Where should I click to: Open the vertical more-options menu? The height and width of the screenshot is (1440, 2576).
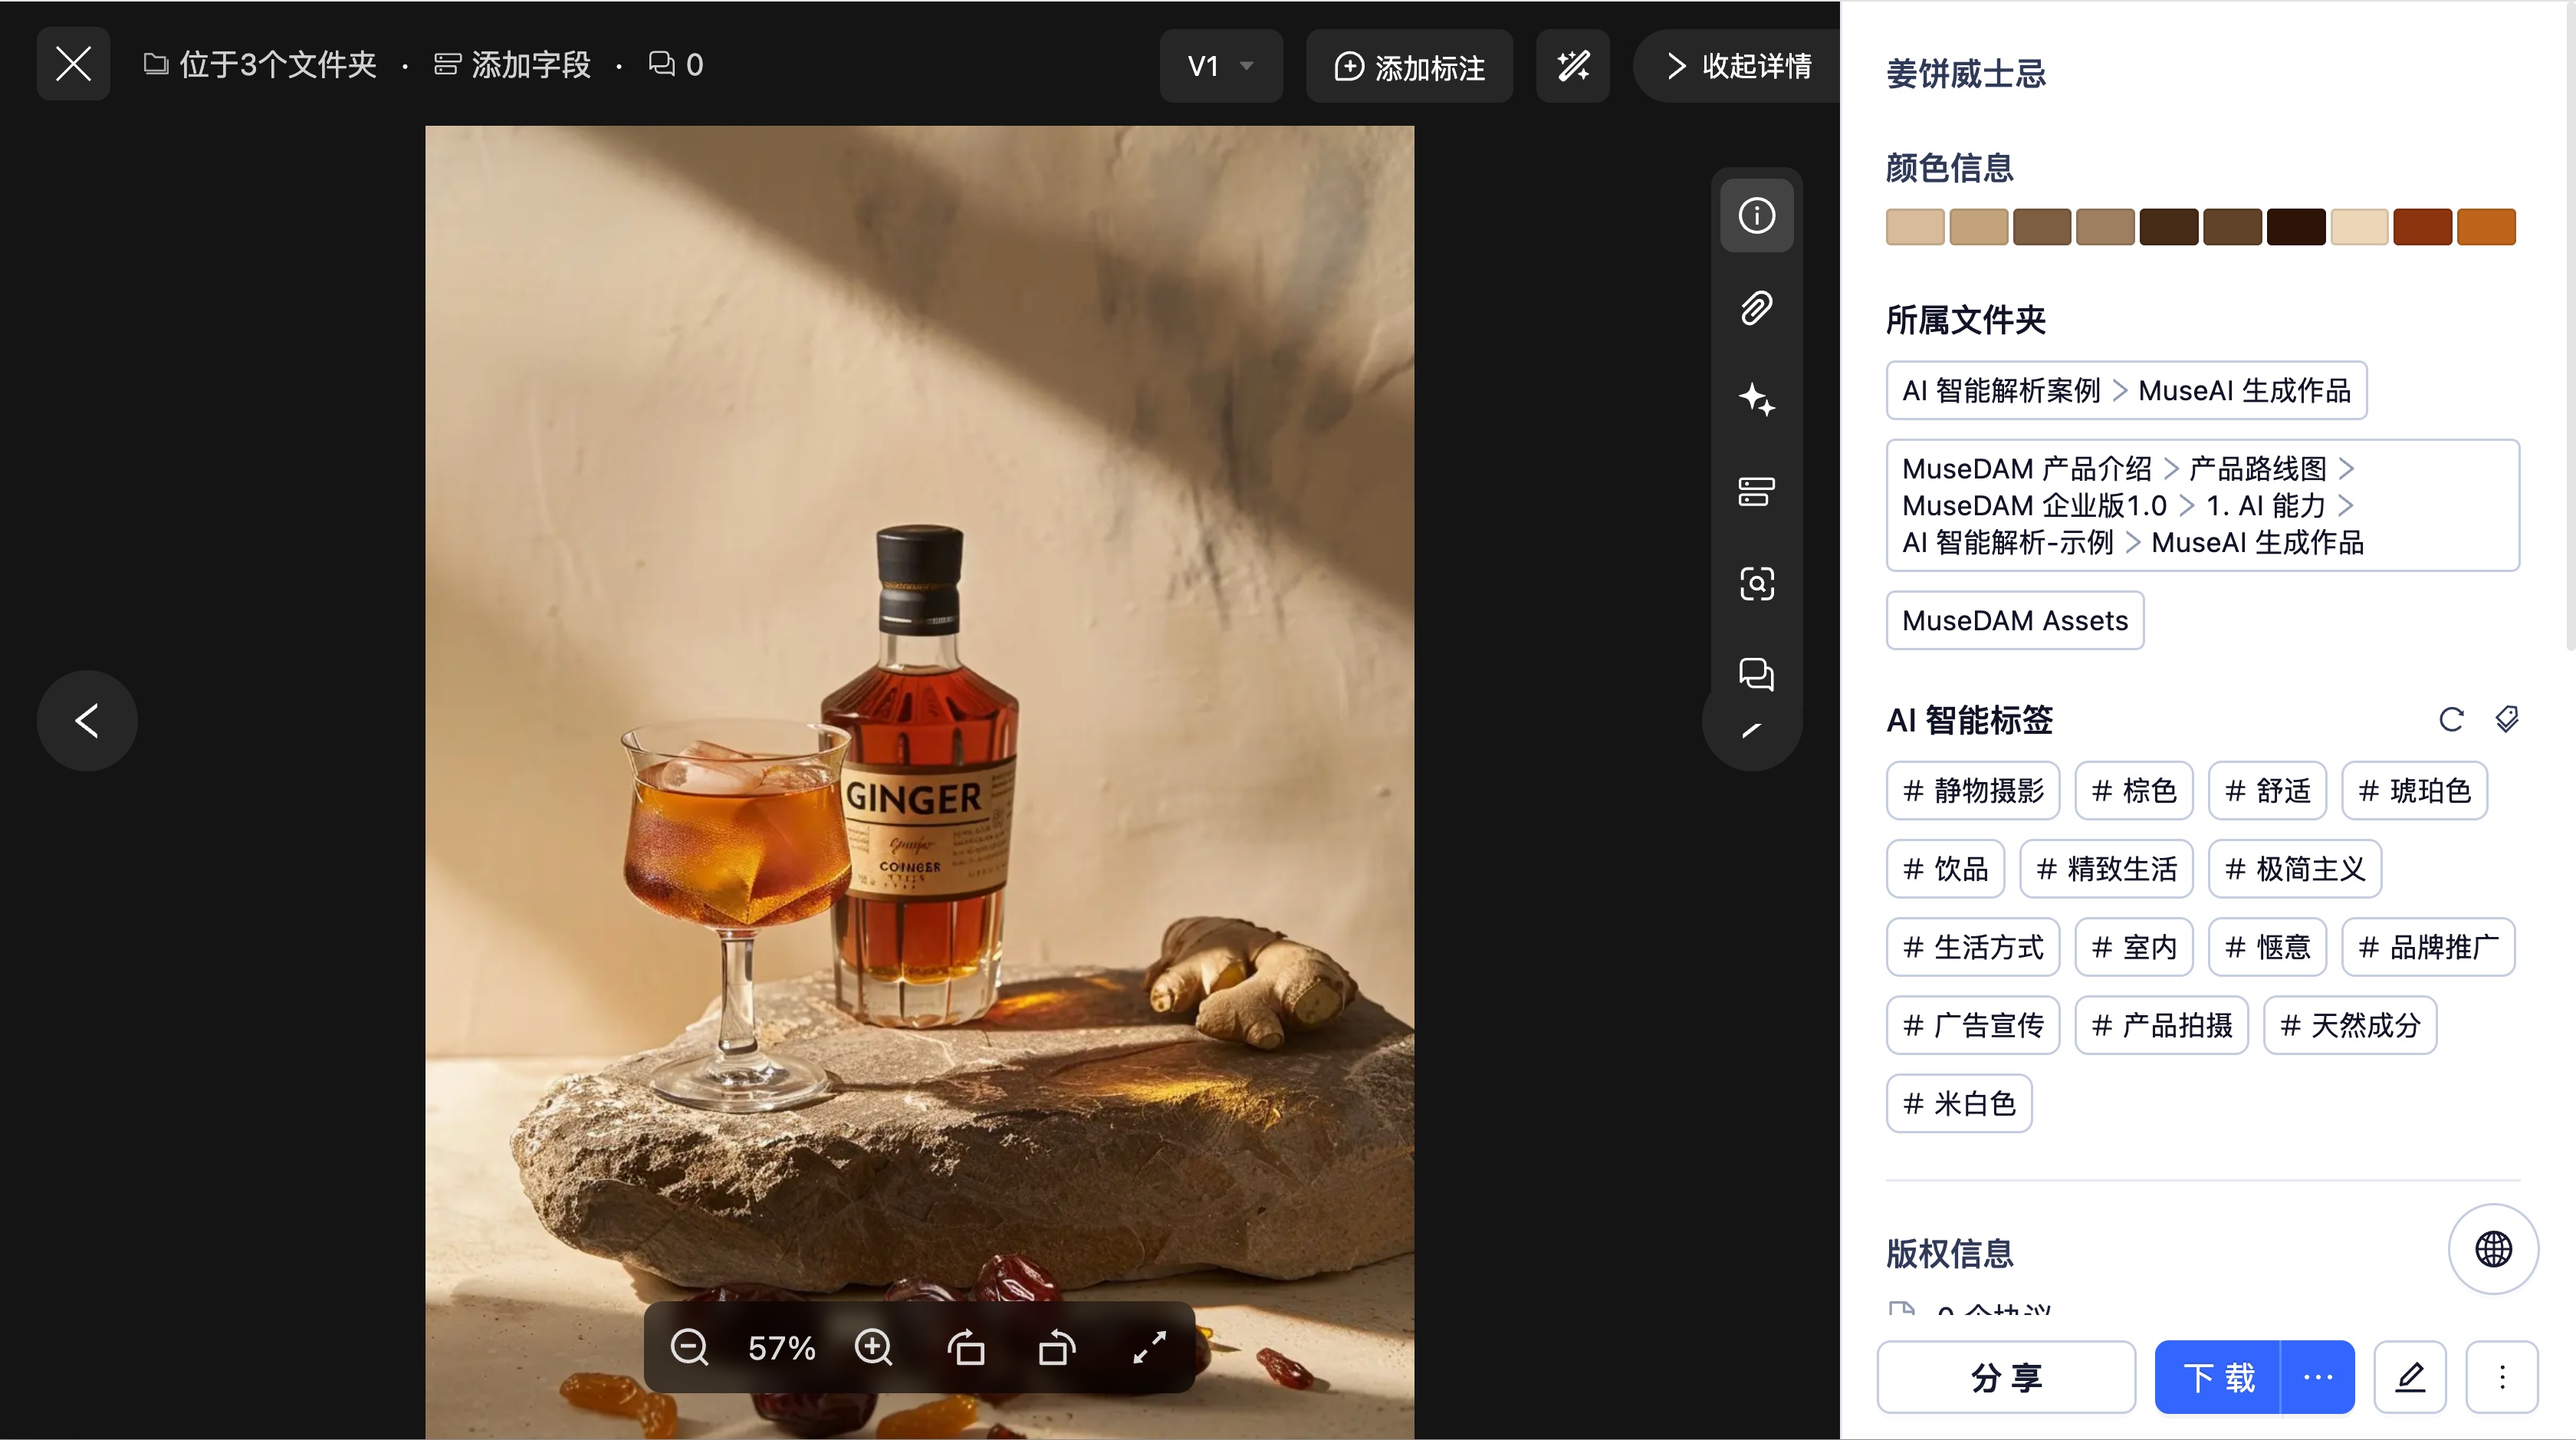[2502, 1377]
